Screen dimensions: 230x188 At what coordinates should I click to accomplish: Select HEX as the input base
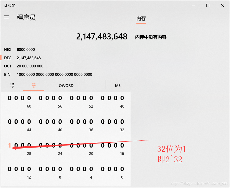pyautogui.click(x=8, y=49)
